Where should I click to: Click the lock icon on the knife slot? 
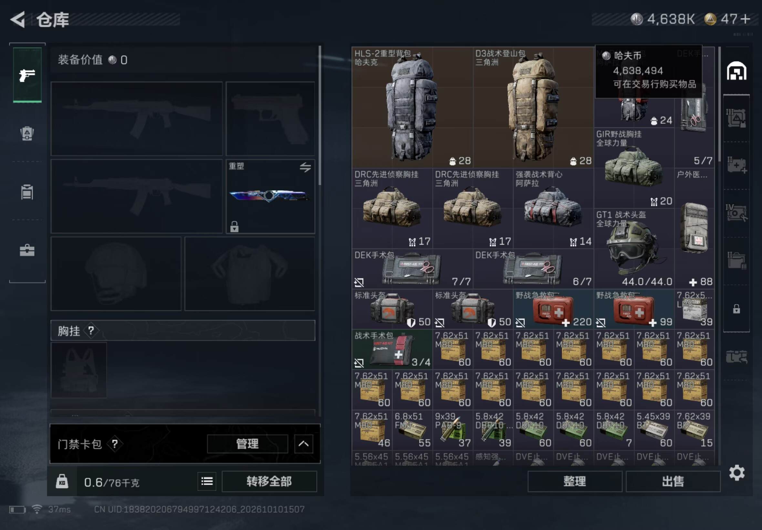pos(234,227)
